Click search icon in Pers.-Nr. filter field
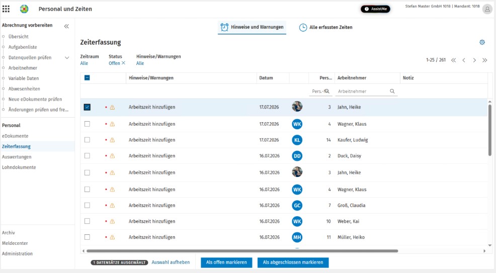Image resolution: width=496 pixels, height=273 pixels. click(327, 91)
